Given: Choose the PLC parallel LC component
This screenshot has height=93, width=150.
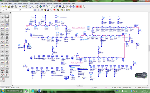Looking at the screenshot, I should [x=2, y=38].
